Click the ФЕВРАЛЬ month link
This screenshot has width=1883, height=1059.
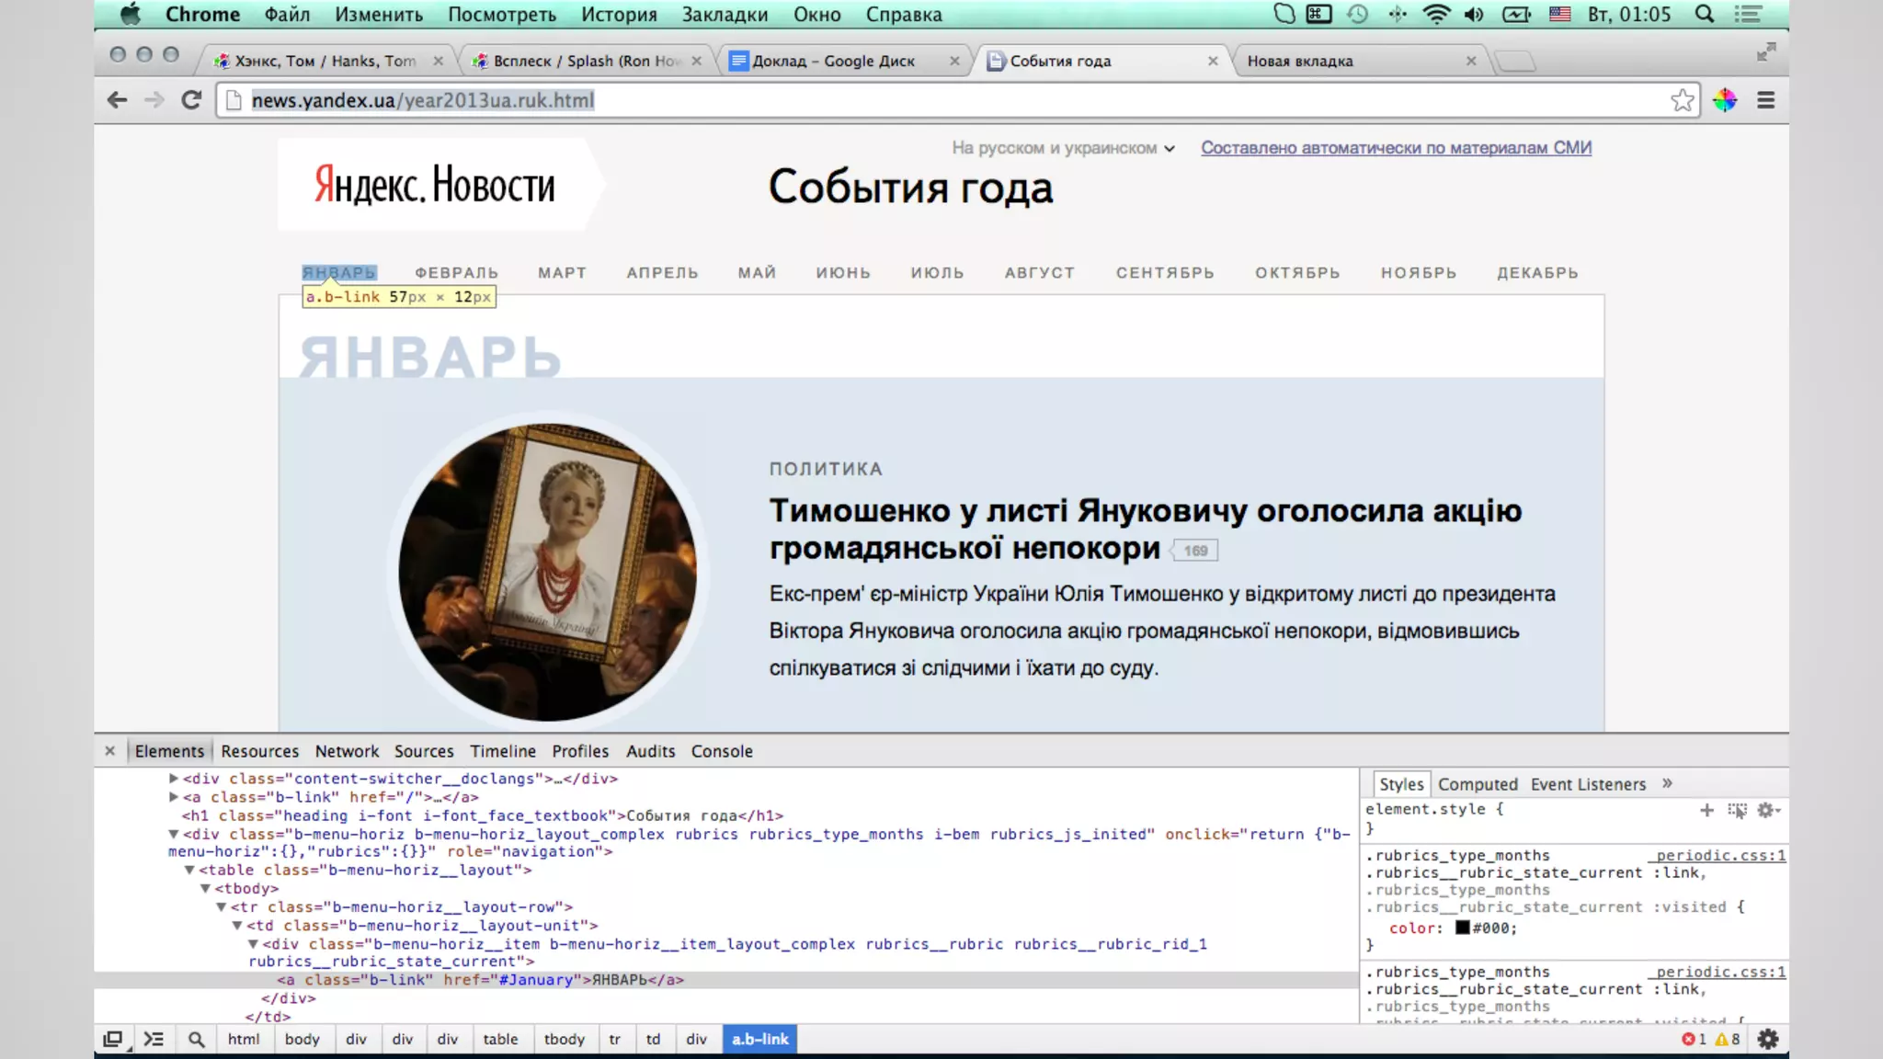456,273
